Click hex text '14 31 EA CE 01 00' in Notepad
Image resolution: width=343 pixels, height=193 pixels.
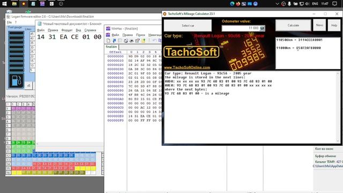69,37
